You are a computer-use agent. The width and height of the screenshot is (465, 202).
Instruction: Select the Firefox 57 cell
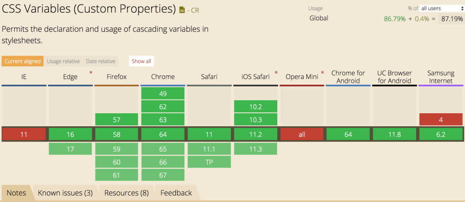(117, 120)
